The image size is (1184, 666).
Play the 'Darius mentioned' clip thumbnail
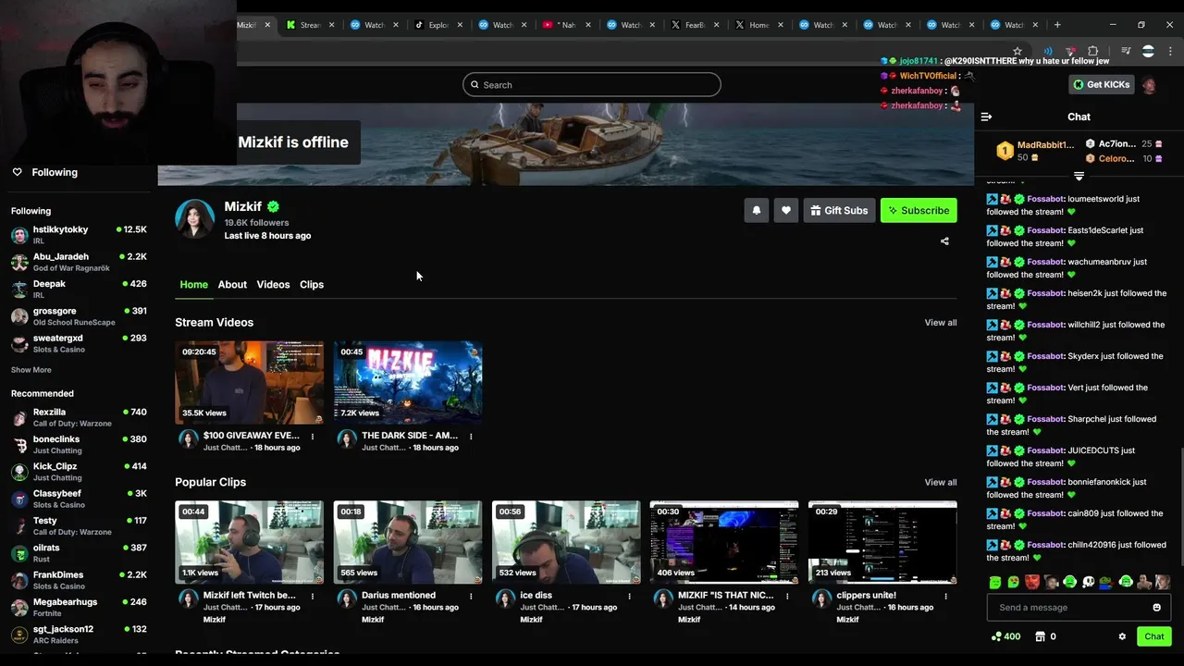click(408, 542)
